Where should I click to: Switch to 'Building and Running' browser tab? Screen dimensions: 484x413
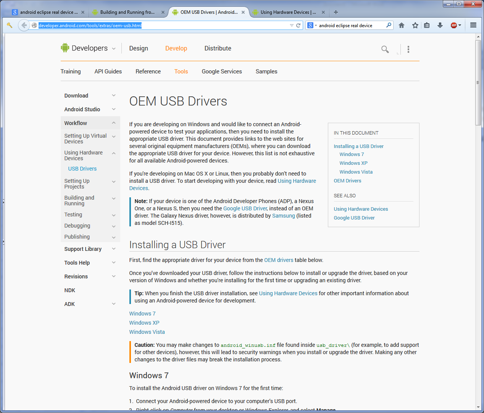[127, 12]
